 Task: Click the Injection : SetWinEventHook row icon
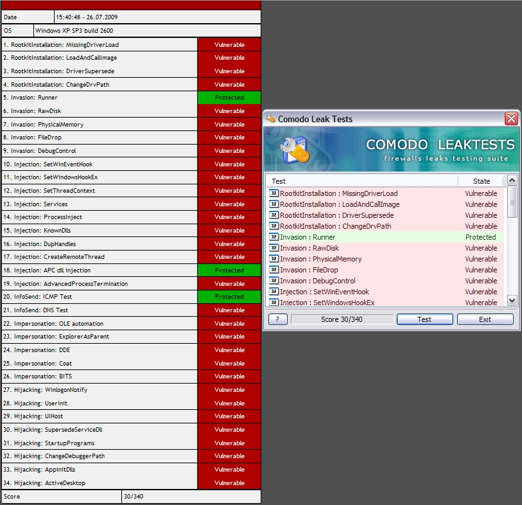[x=274, y=292]
